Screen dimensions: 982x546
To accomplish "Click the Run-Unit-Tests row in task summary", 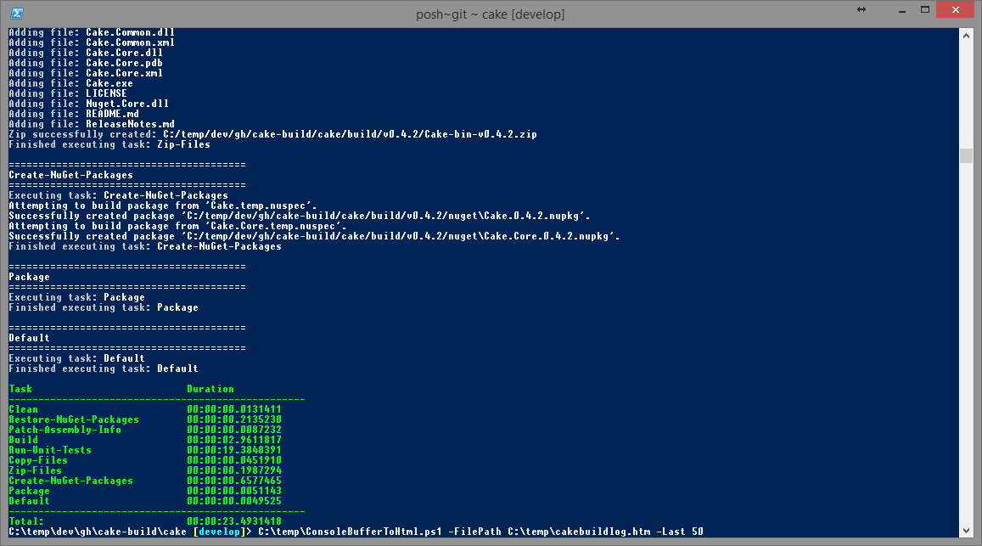I will (x=144, y=450).
